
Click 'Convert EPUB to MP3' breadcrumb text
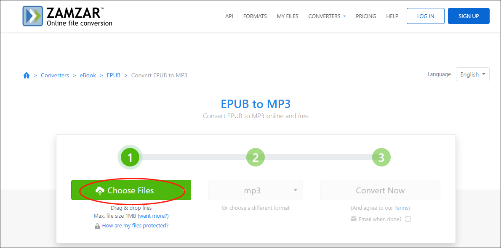[159, 75]
